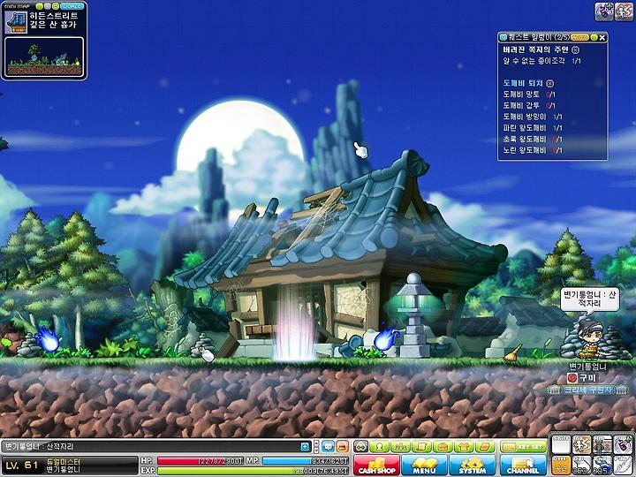Click the orange megaphone icon beside chat

tap(343, 447)
